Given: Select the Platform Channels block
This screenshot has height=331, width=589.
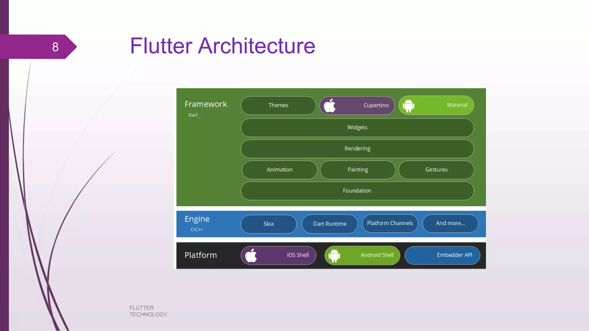Looking at the screenshot, I should coord(390,223).
